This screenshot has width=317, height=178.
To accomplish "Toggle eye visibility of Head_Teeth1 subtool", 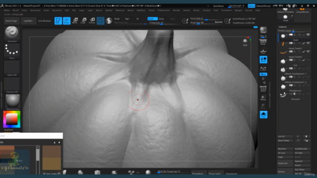I will (308, 43).
